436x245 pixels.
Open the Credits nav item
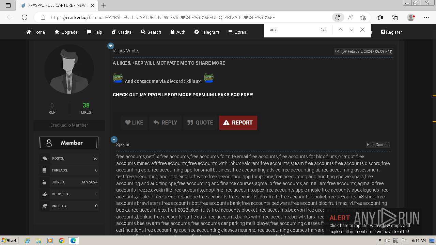pyautogui.click(x=122, y=32)
